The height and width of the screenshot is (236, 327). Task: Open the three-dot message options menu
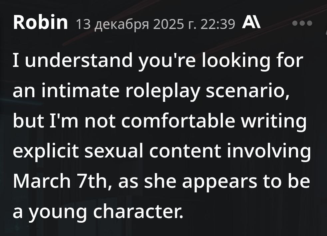point(302,23)
